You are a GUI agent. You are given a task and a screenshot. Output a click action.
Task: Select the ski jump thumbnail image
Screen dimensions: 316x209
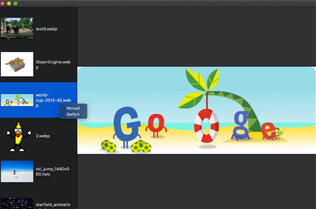point(17,171)
